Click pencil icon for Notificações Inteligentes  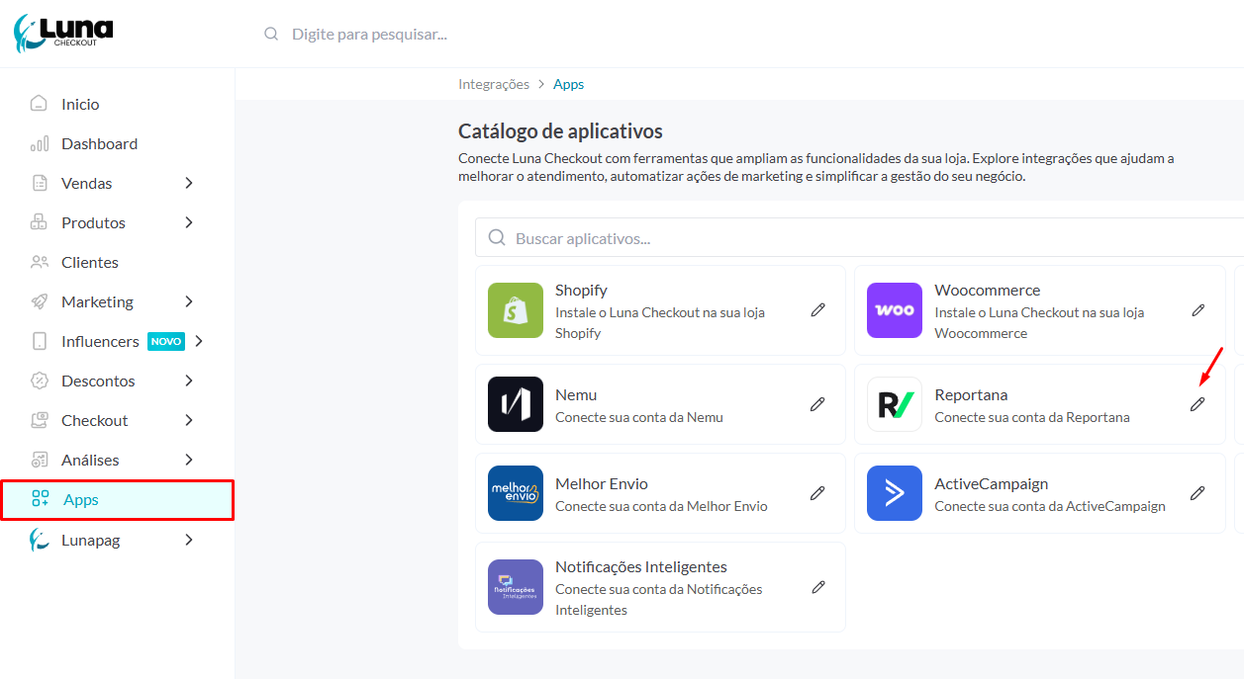click(x=817, y=587)
